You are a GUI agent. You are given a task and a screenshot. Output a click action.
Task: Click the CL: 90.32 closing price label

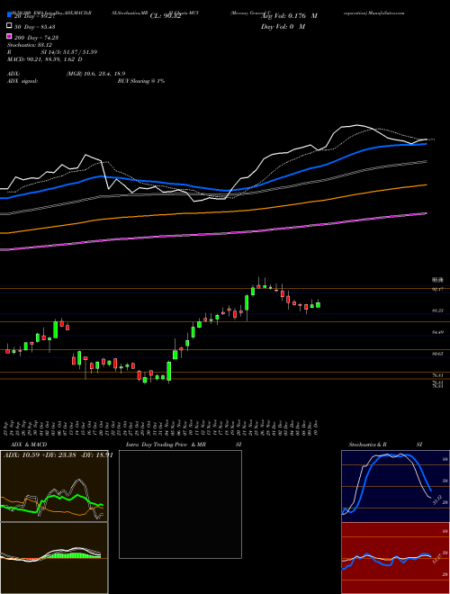166,16
